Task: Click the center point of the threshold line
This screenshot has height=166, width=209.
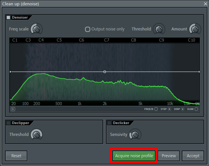Action: click(x=105, y=72)
